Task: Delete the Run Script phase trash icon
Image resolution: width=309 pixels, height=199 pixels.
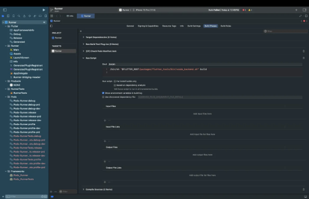Action: [x=303, y=58]
